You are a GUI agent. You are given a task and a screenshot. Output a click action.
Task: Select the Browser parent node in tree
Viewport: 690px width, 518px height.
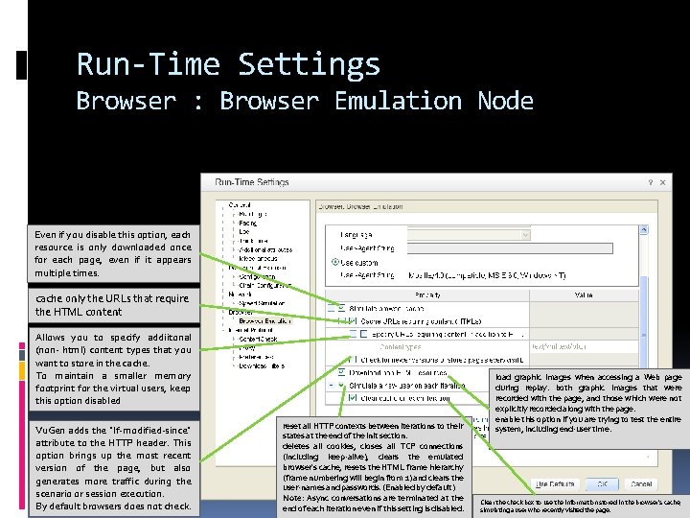(x=241, y=312)
